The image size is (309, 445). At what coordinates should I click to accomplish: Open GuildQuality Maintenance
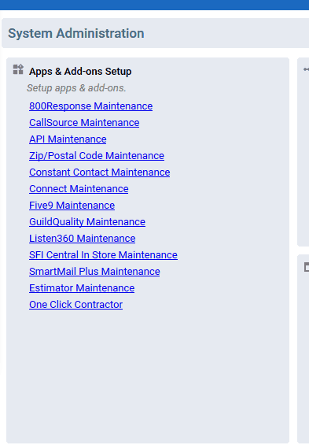(x=87, y=222)
